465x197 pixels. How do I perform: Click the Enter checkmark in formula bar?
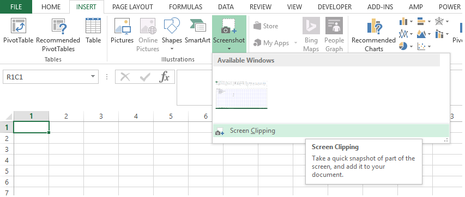(x=145, y=77)
